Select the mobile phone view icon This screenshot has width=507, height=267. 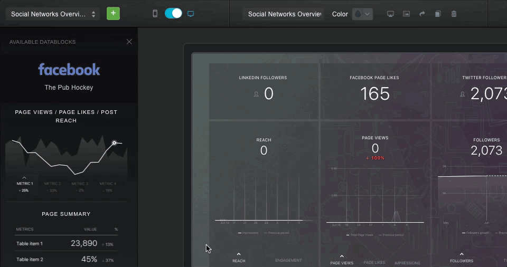pos(155,14)
